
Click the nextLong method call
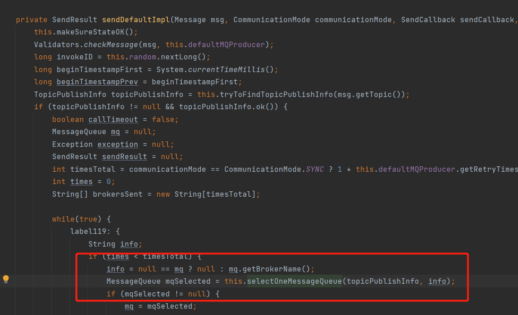click(179, 57)
